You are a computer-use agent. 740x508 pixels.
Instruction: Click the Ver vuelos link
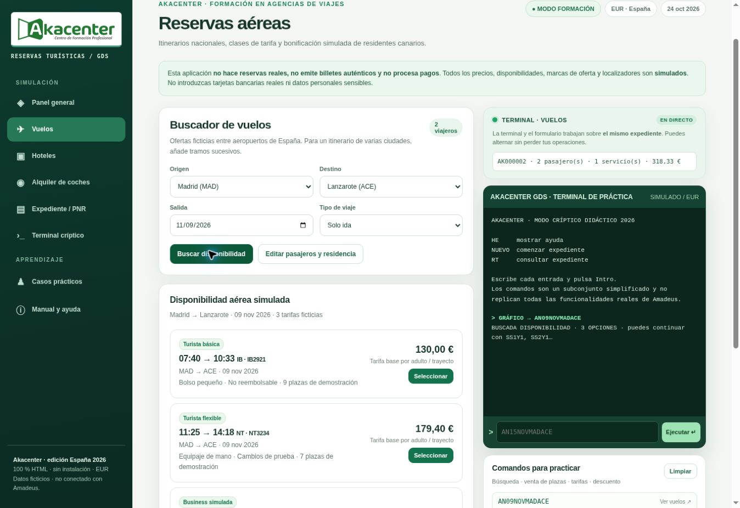pos(675,502)
